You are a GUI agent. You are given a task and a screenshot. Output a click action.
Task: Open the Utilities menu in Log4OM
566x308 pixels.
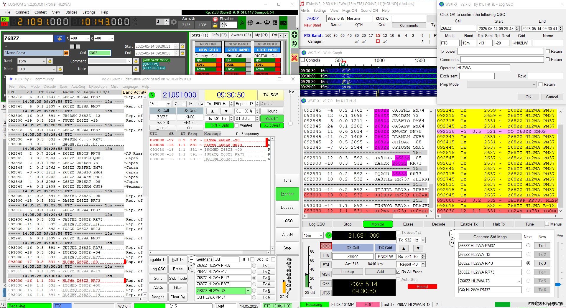(71, 12)
